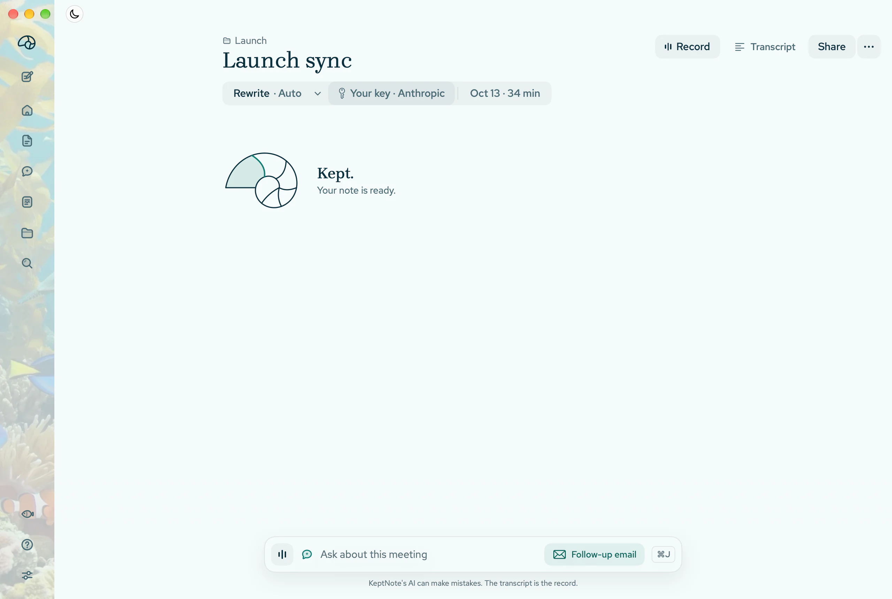Click the Launch sync note title
This screenshot has width=892, height=599.
pyautogui.click(x=287, y=60)
